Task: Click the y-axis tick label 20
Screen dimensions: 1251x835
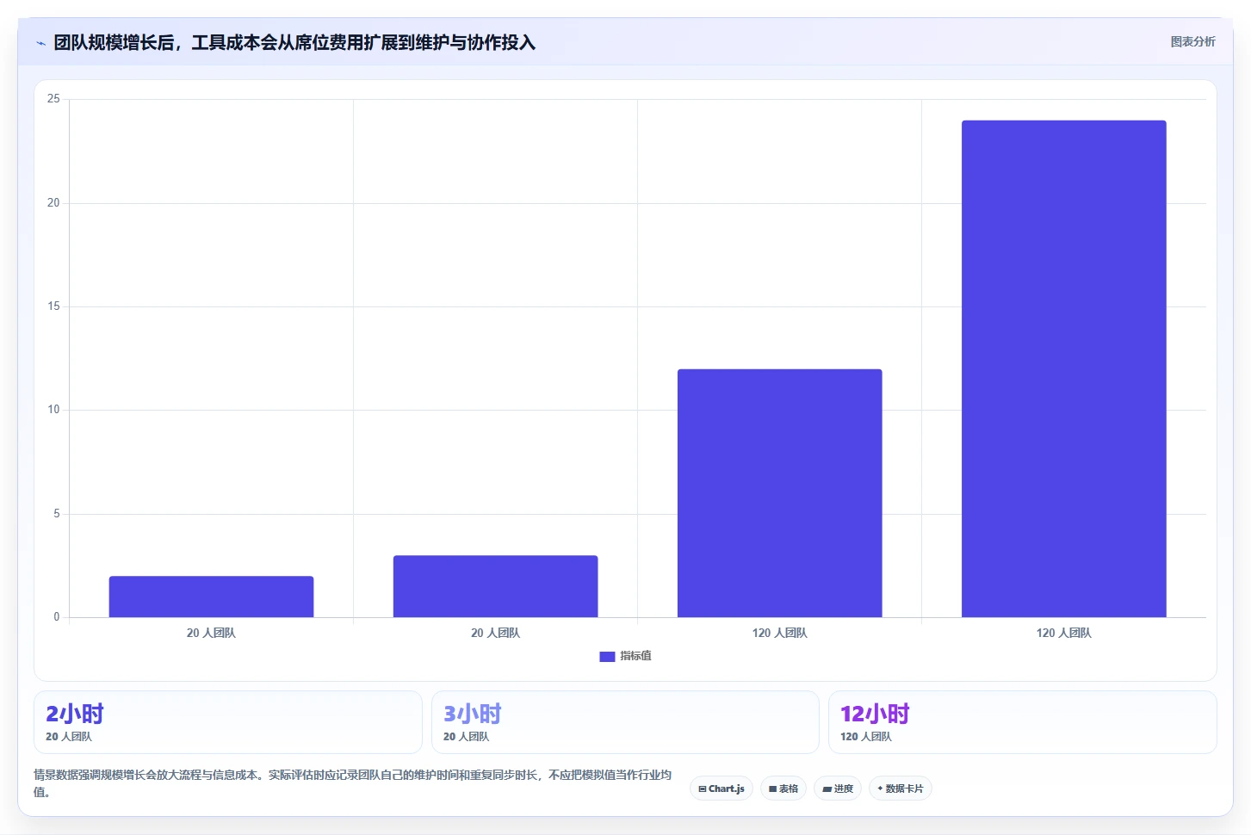Action: point(53,203)
